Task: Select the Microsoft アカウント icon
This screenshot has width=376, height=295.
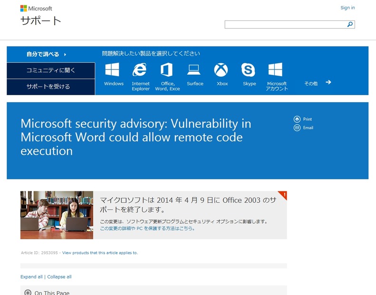Action: tap(275, 69)
